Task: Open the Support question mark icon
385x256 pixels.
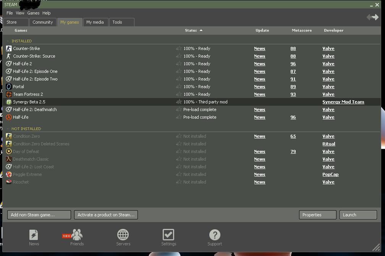Action: (215, 235)
